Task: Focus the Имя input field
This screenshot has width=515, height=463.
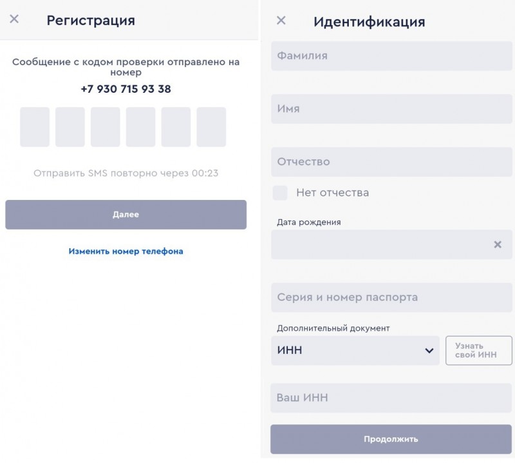Action: click(391, 109)
